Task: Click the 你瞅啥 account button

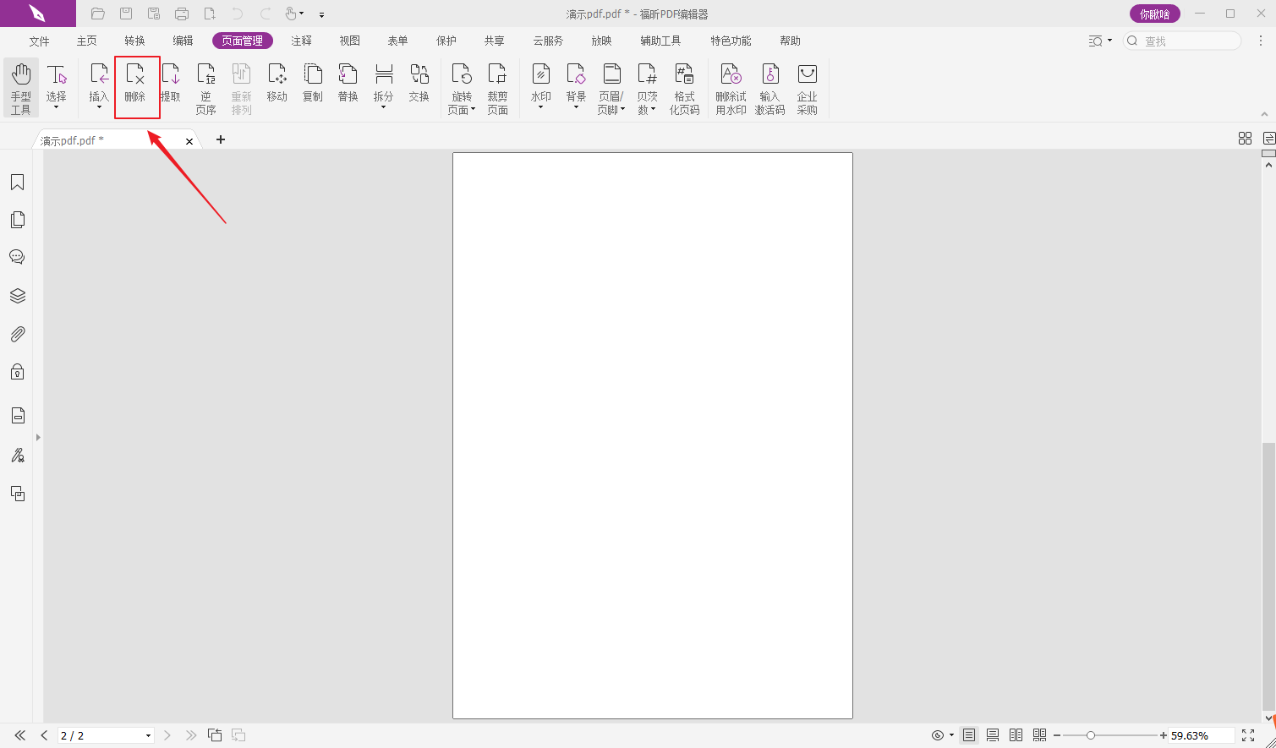Action: tap(1154, 14)
